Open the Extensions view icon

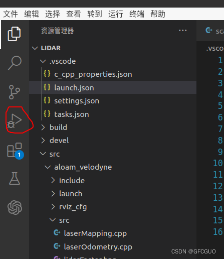[15, 151]
